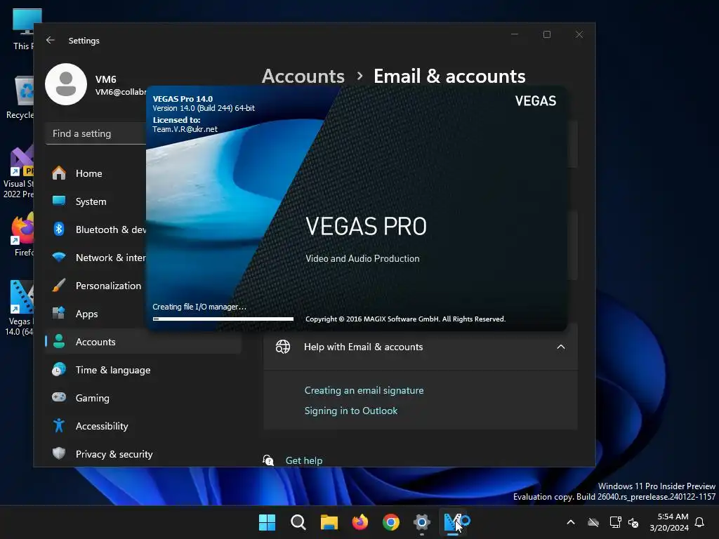The width and height of the screenshot is (719, 539).
Task: Click the Home house icon
Action: click(x=59, y=173)
